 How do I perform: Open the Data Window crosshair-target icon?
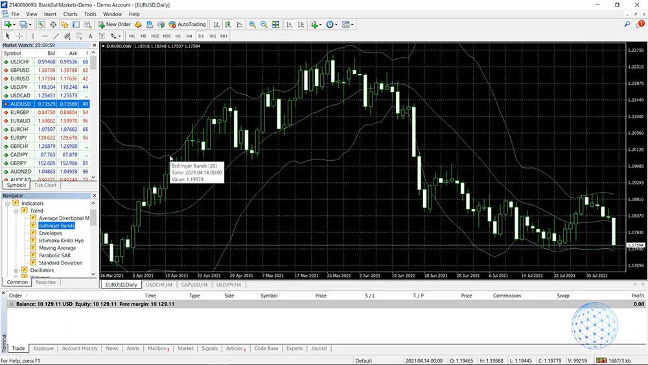pyautogui.click(x=53, y=25)
